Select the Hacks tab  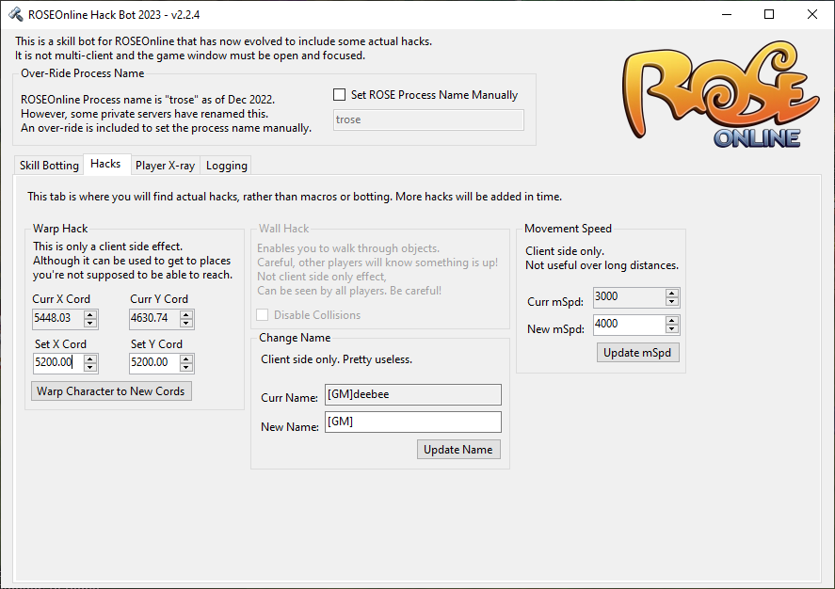tap(105, 164)
